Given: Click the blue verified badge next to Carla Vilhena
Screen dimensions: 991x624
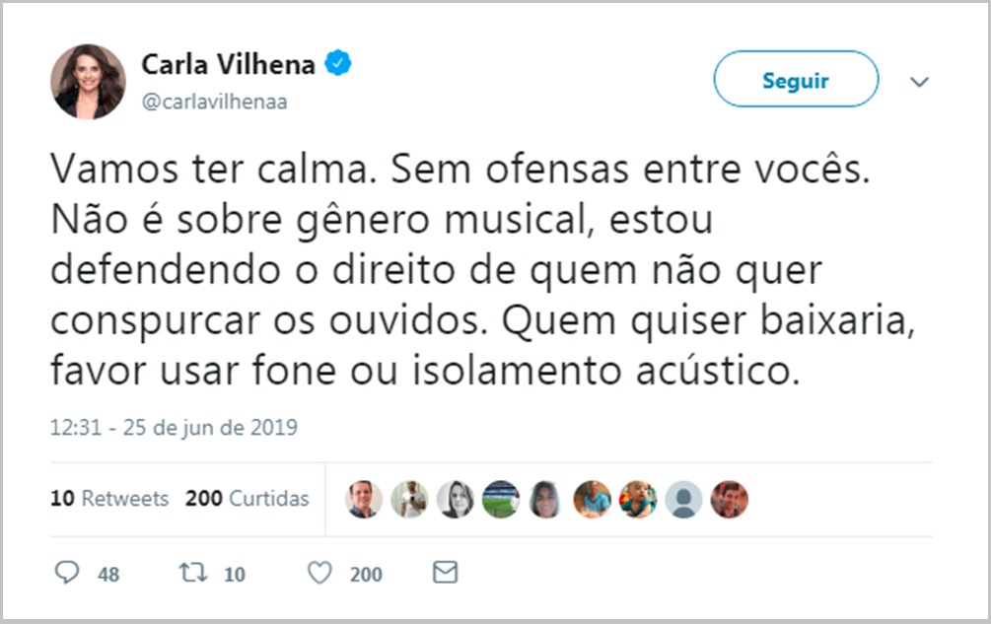Looking at the screenshot, I should coord(337,60).
